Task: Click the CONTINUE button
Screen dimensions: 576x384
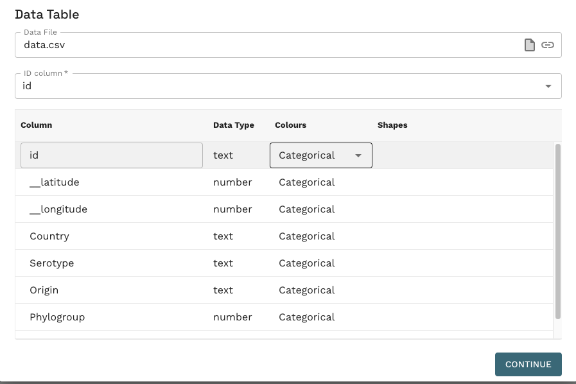Action: 528,364
